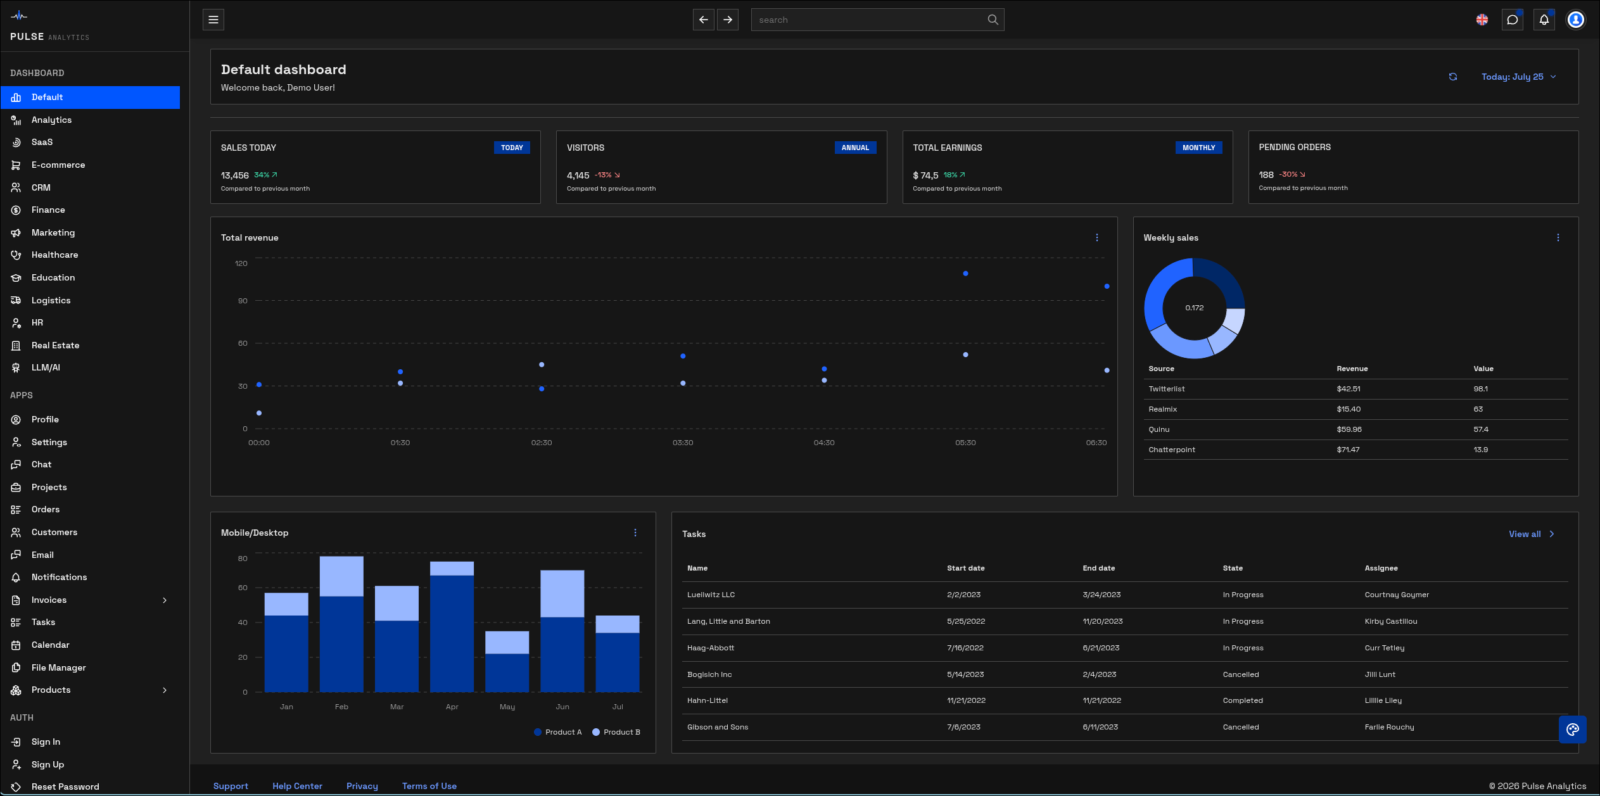Open the Analytics dashboard from the sidebar
This screenshot has width=1600, height=796.
tap(51, 120)
